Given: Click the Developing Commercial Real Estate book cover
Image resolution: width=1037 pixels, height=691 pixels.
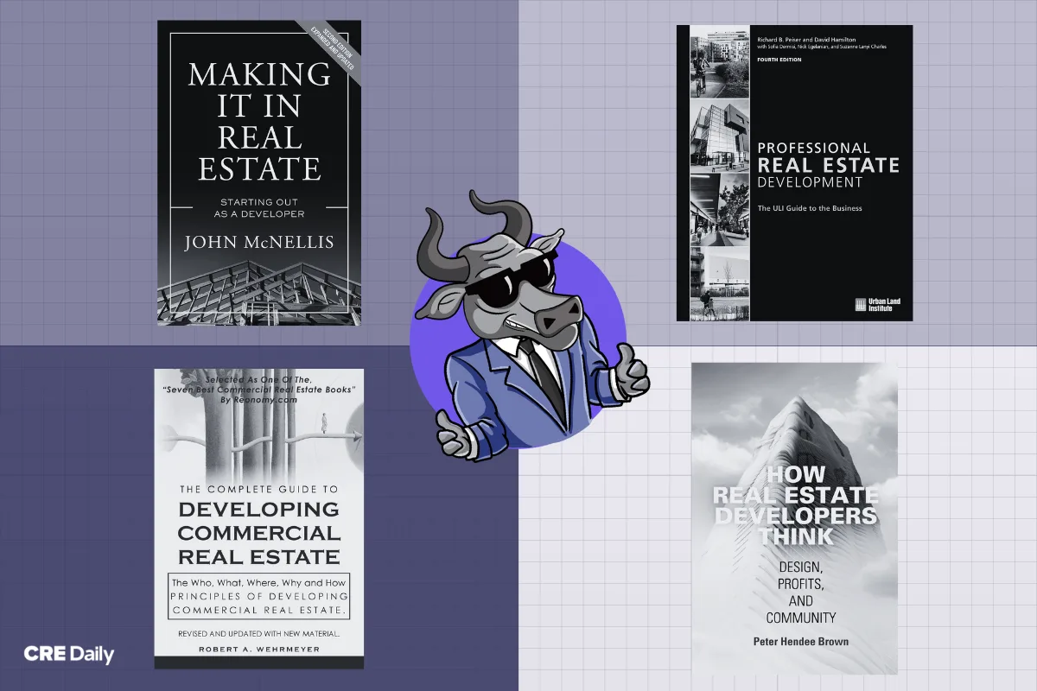Looking at the screenshot, I should tap(259, 518).
